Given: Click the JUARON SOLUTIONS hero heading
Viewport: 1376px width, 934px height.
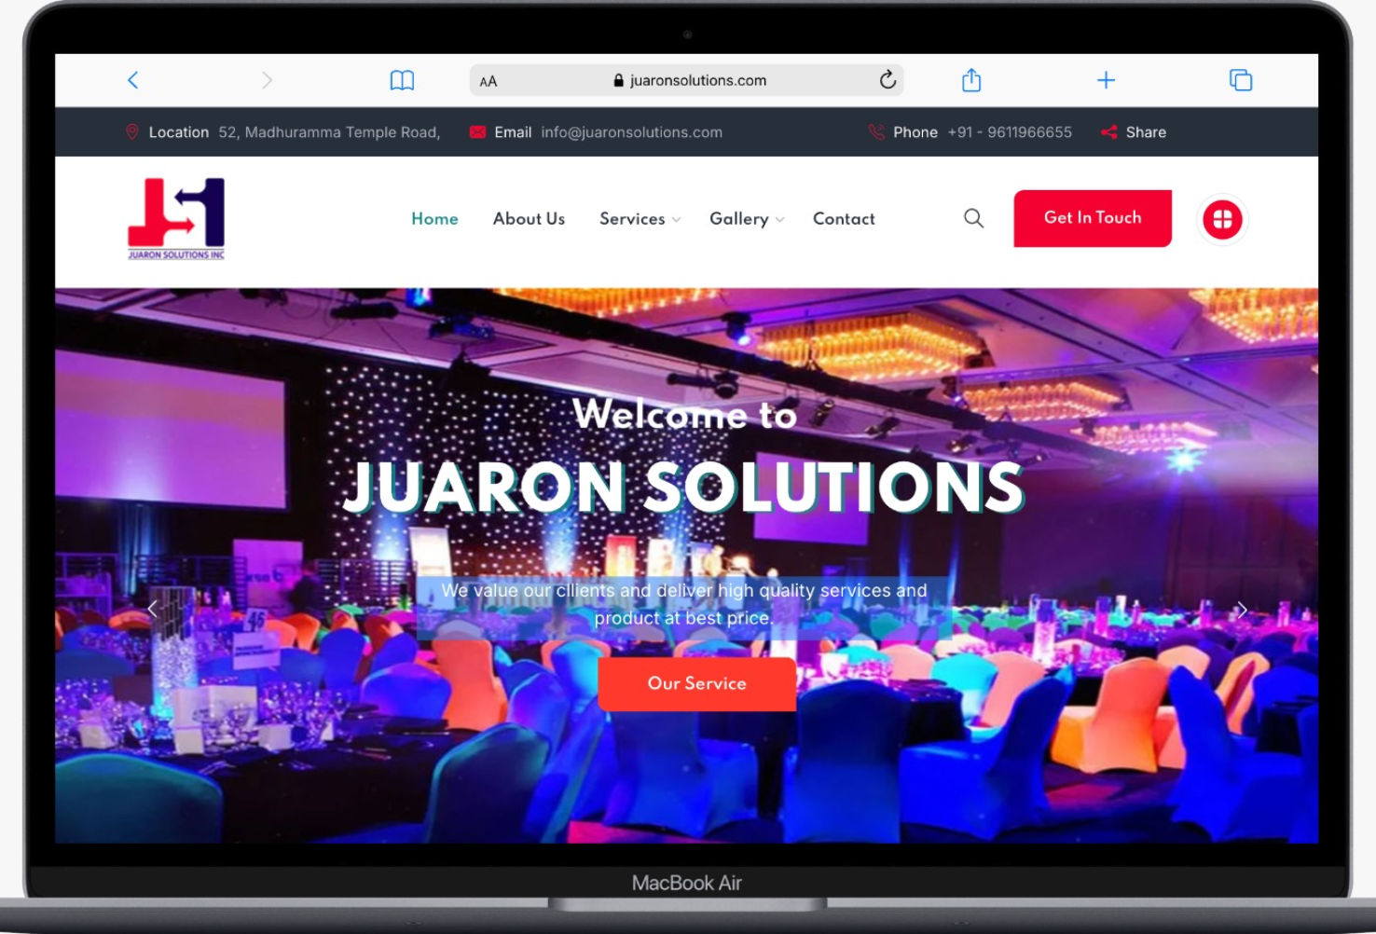Looking at the screenshot, I should point(684,487).
